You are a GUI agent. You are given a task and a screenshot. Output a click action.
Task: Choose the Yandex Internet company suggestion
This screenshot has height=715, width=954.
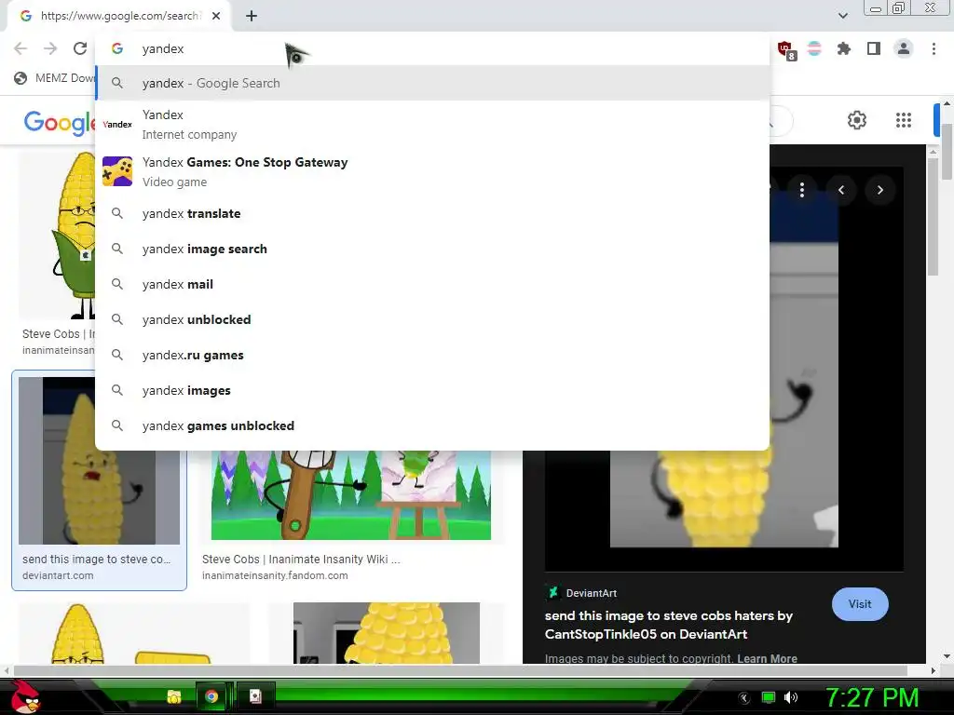point(432,125)
